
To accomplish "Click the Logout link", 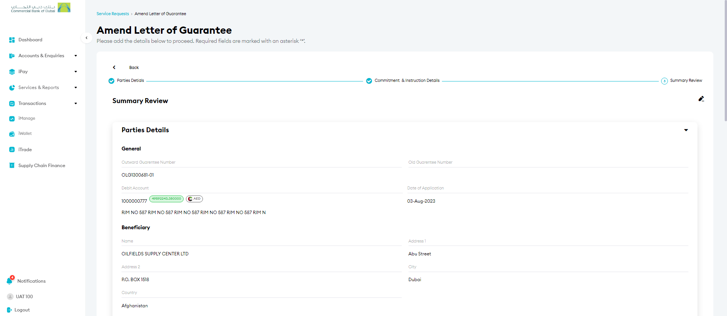I will click(22, 310).
